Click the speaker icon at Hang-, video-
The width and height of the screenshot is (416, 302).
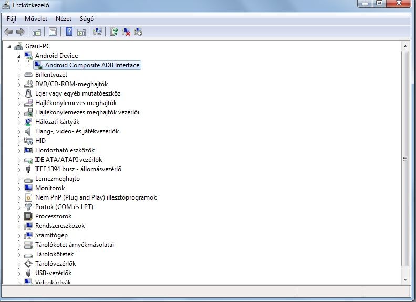pos(27,131)
